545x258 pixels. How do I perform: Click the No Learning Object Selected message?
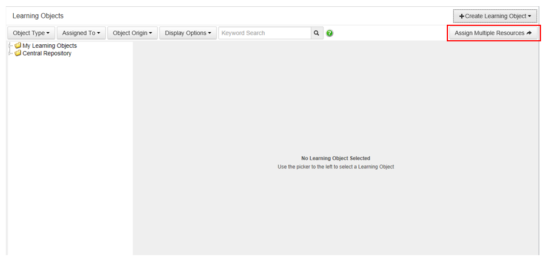coord(335,158)
